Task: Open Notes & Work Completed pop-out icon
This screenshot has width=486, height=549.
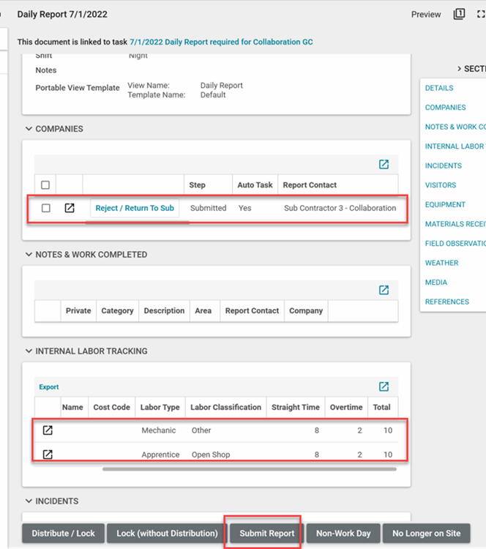Action: coord(384,291)
